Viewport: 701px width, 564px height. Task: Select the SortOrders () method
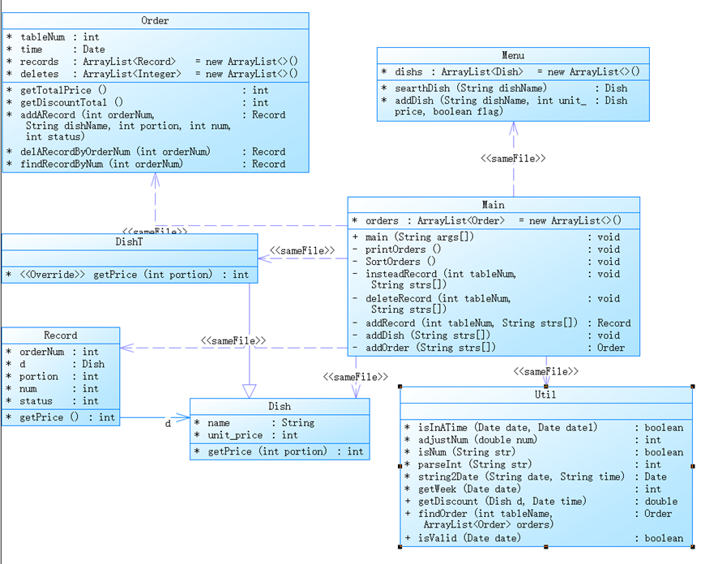pos(486,262)
